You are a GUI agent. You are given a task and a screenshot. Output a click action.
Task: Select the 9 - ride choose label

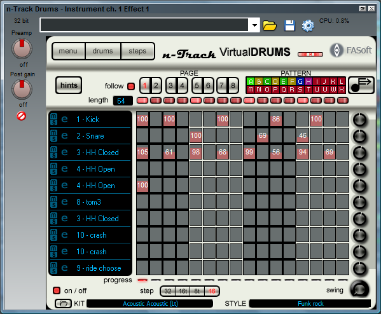click(99, 268)
